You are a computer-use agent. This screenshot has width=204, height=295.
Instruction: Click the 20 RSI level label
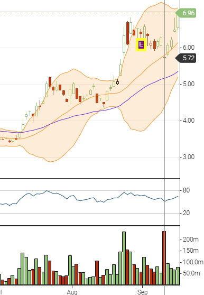click(x=186, y=213)
